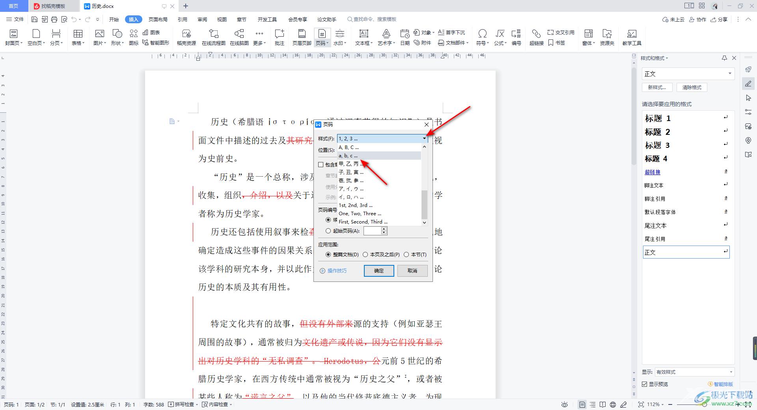The width and height of the screenshot is (757, 410).
Task: Open the watermark (水印) tool
Action: (339, 37)
